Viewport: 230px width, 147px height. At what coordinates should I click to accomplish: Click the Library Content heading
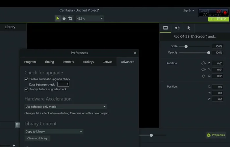[x=40, y=124]
